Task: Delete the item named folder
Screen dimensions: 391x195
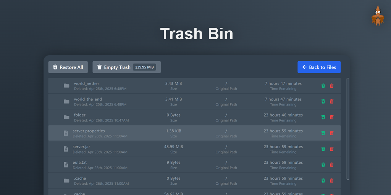Action: (332, 117)
